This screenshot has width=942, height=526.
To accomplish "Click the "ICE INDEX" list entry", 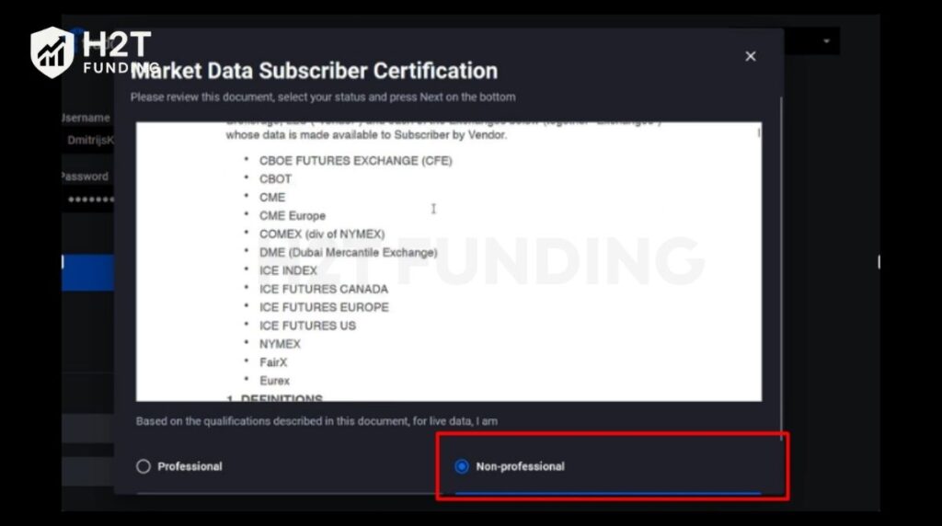I will coord(288,270).
